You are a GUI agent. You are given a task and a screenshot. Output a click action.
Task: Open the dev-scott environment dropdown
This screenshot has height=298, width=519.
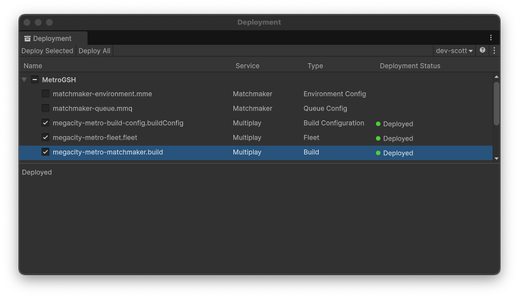tap(454, 51)
